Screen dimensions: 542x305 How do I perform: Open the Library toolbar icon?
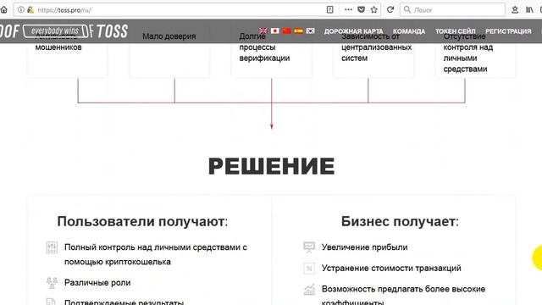pos(529,9)
